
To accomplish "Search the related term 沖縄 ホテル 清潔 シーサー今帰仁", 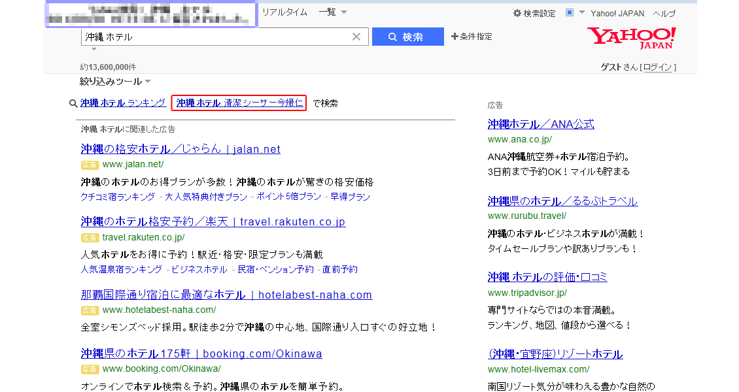I will [x=239, y=103].
